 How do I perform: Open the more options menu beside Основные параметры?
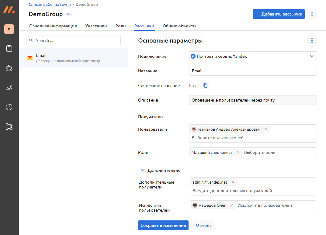[312, 40]
